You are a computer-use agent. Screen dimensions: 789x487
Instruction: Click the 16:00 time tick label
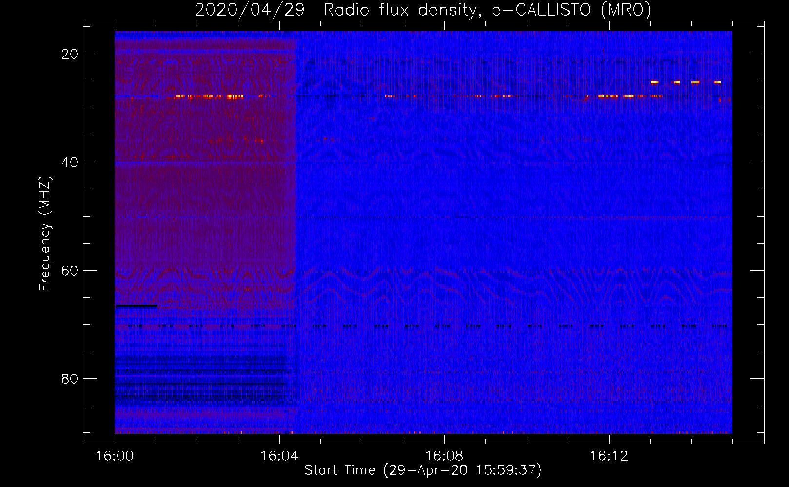click(115, 456)
